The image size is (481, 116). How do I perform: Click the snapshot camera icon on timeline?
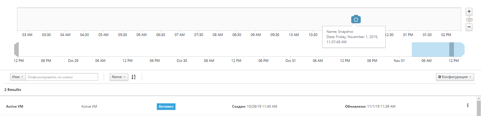356,19
